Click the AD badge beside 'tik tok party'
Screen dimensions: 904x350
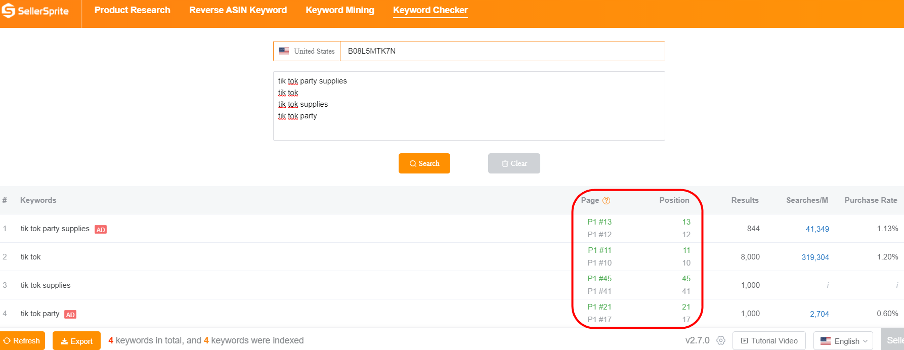click(x=70, y=315)
